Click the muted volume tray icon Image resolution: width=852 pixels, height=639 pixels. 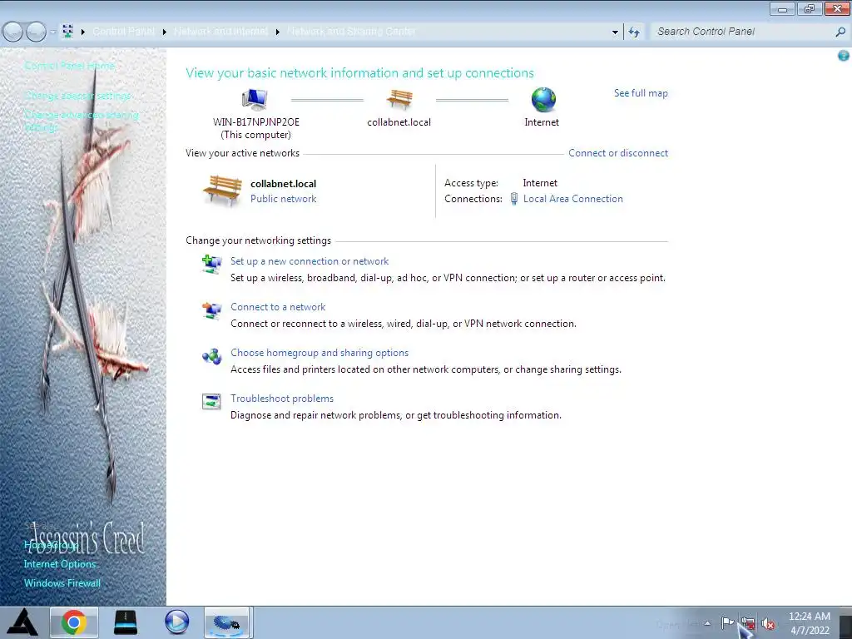tap(768, 623)
